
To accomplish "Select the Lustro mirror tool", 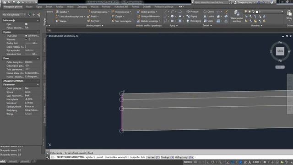I will 209,16.
